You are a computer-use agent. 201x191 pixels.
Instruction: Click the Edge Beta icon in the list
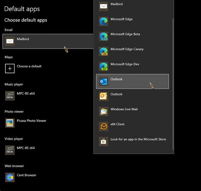pyautogui.click(x=103, y=36)
